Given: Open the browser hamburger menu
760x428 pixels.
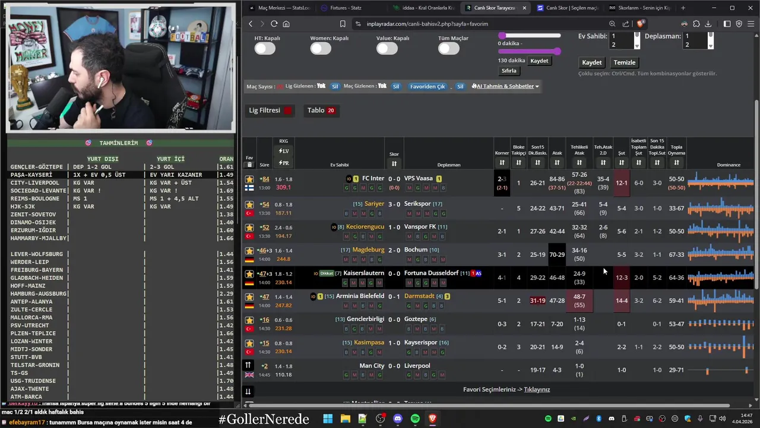Looking at the screenshot, I should (x=751, y=24).
